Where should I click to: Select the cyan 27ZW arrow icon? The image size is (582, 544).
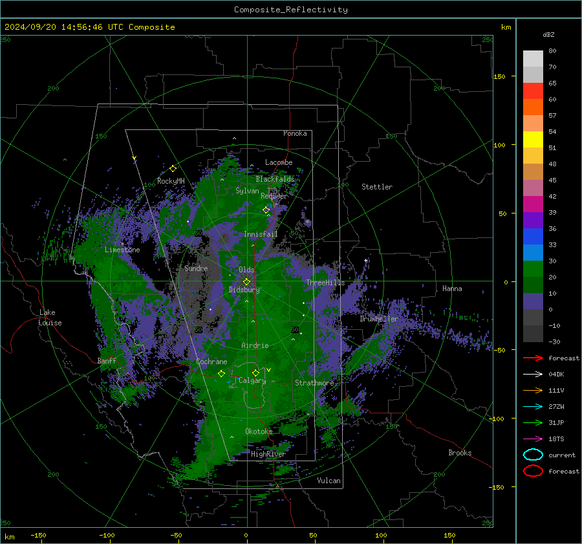[533, 407]
